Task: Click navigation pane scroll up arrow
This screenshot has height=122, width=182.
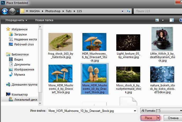Action: (x=40, y=27)
